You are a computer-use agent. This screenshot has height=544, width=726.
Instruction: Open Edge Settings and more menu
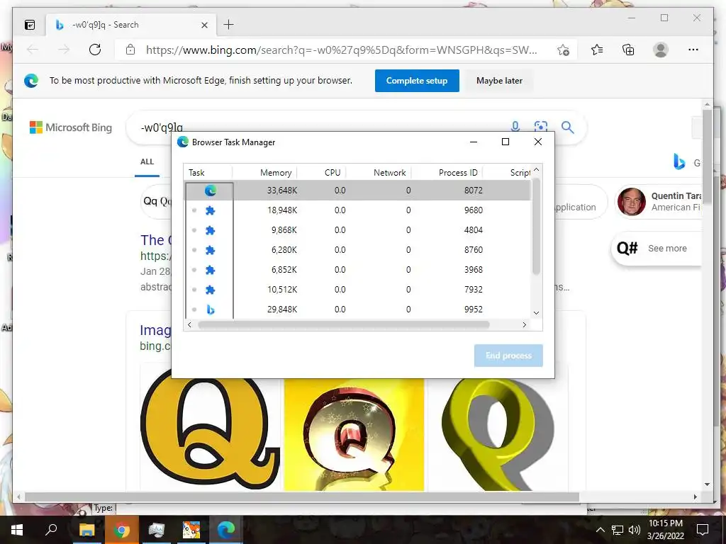click(693, 50)
